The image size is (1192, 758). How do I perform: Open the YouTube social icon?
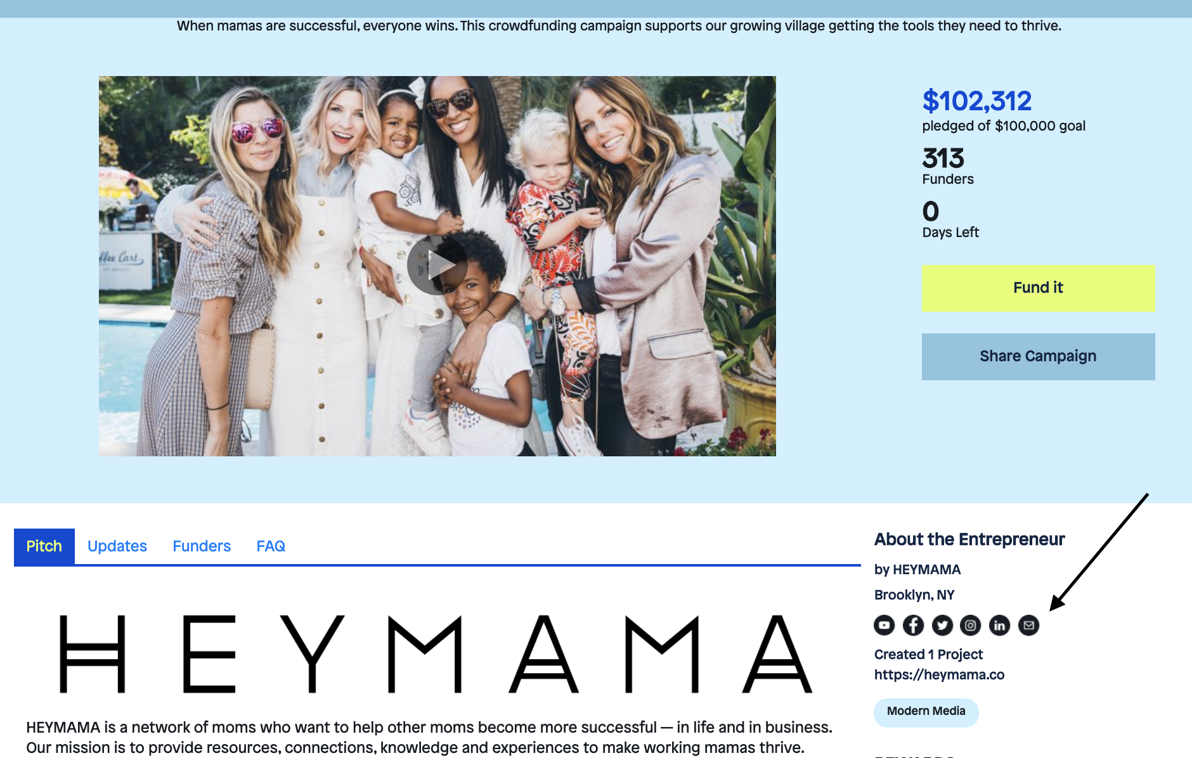point(884,626)
